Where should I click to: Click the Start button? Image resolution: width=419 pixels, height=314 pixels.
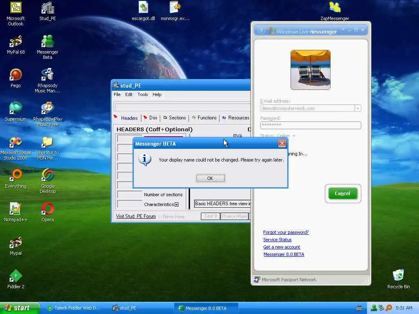pyautogui.click(x=20, y=308)
